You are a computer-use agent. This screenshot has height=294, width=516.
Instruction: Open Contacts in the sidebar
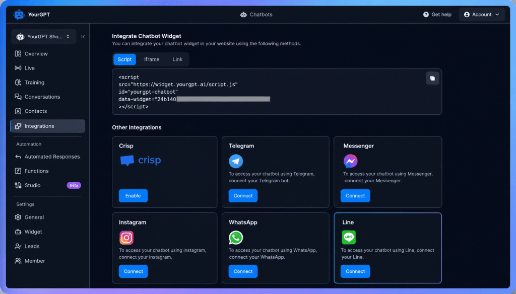point(48,111)
